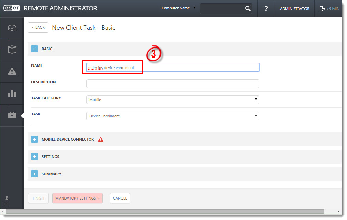Click the SETTINGS section heading text
The image size is (347, 220).
(51, 157)
